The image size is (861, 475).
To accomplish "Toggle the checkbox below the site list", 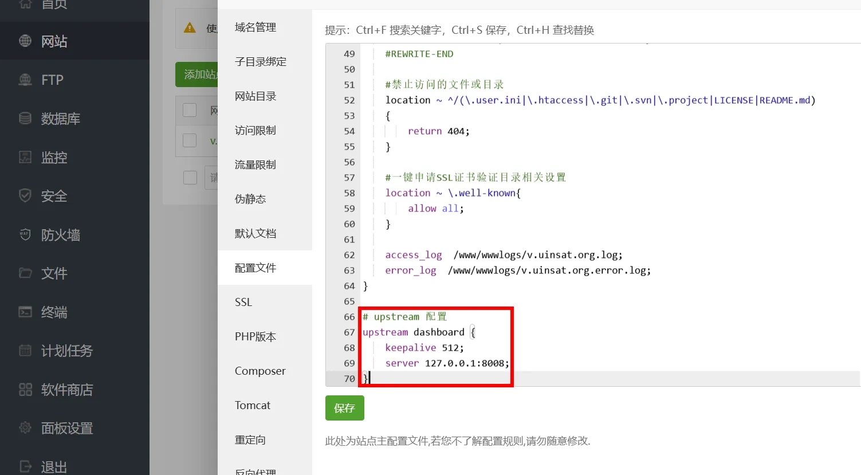I will (x=190, y=178).
